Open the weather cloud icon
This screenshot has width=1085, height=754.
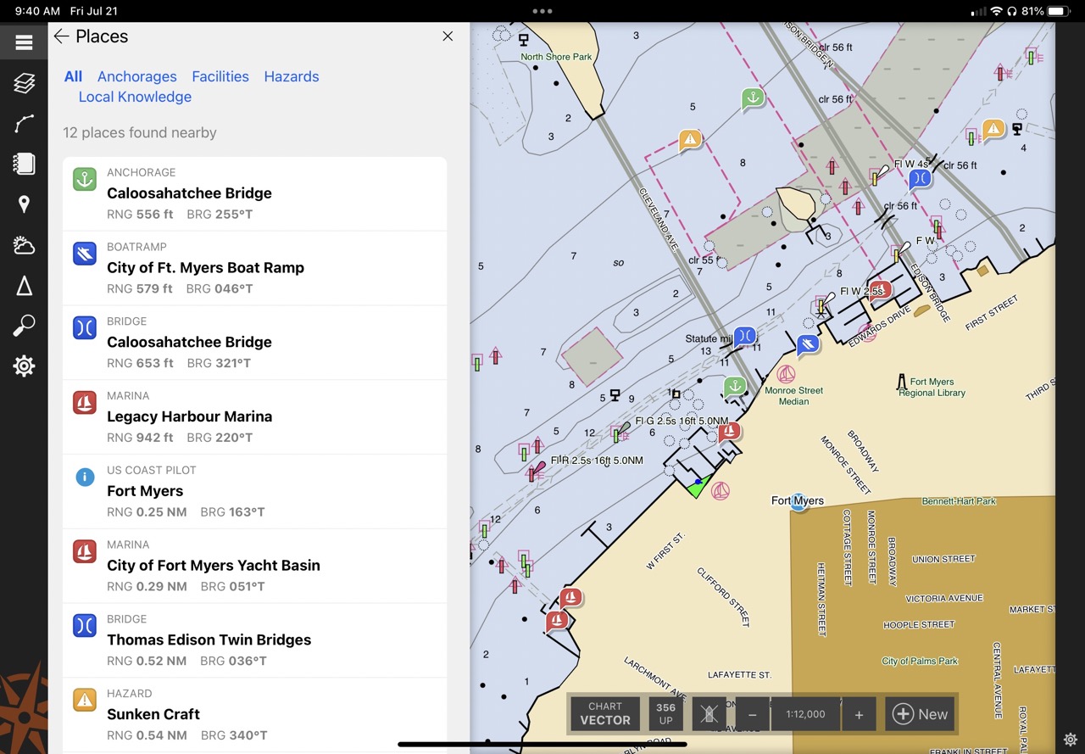24,246
